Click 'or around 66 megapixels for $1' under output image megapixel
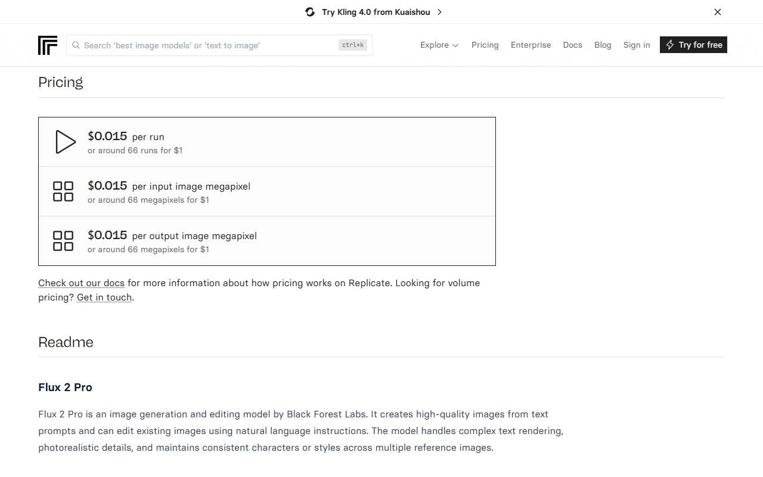 tap(148, 249)
